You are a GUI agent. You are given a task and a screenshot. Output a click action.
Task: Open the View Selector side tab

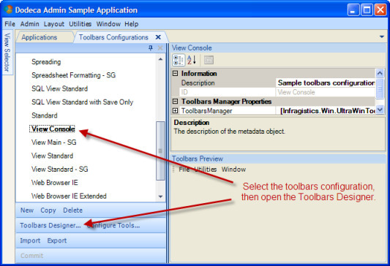[x=7, y=53]
